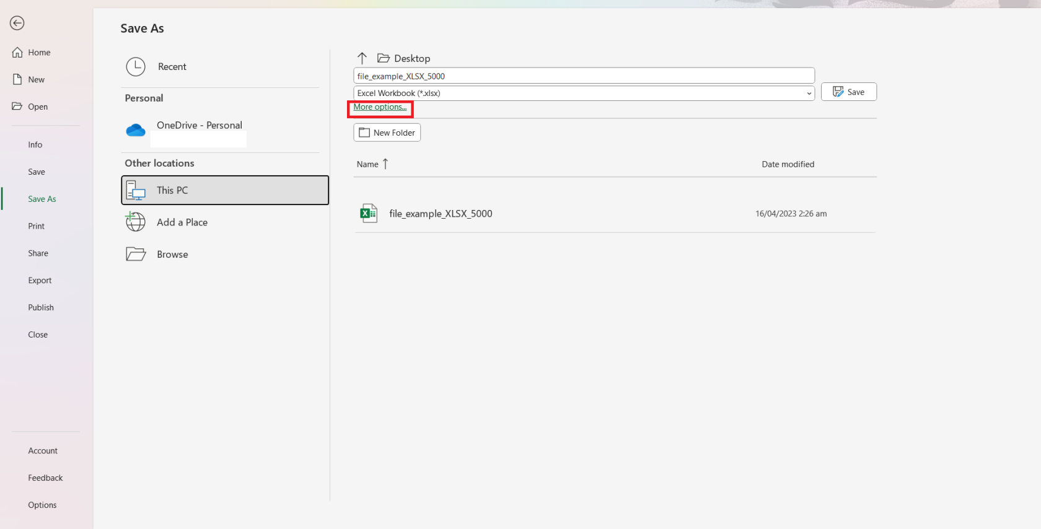Click the up-one-level arrow icon

click(x=362, y=58)
